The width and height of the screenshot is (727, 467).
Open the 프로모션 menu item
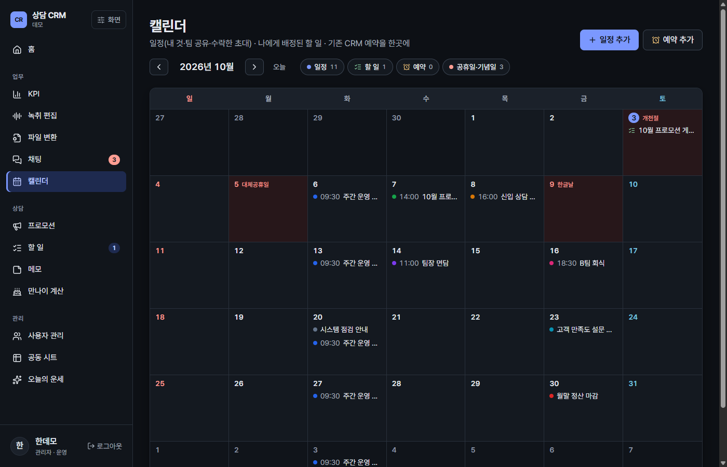coord(66,226)
